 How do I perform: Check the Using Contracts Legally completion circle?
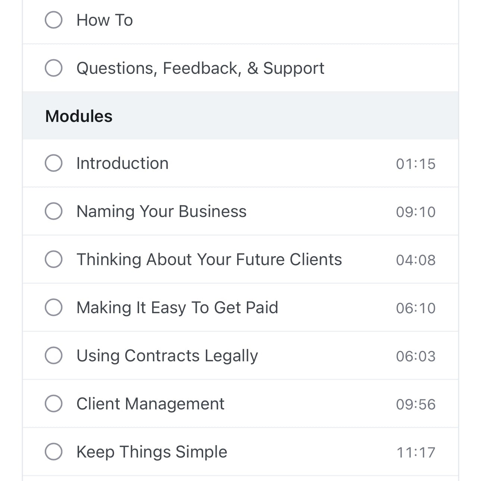(53, 355)
